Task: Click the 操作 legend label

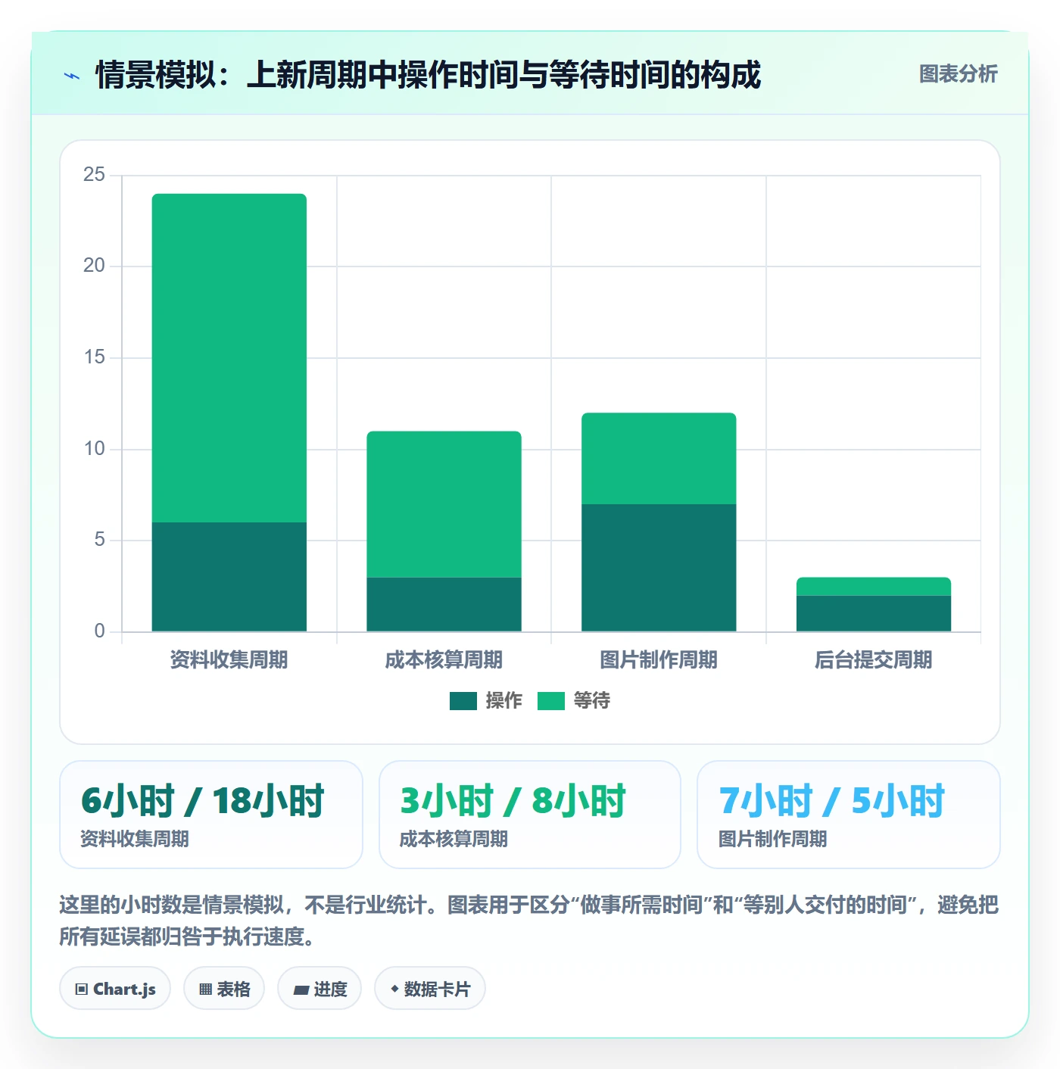Action: click(x=504, y=701)
